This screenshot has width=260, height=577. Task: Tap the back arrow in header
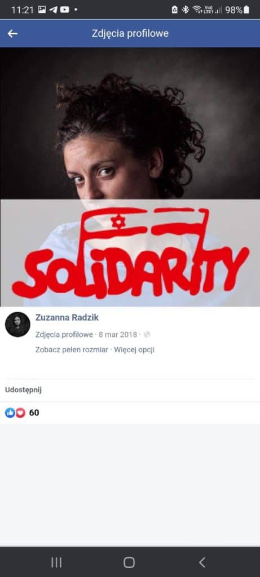[x=12, y=33]
